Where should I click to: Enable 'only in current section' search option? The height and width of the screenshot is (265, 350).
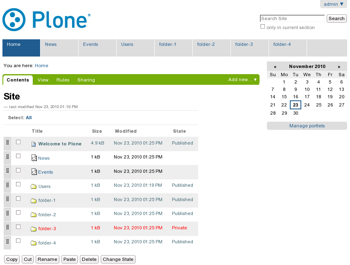coord(263,27)
